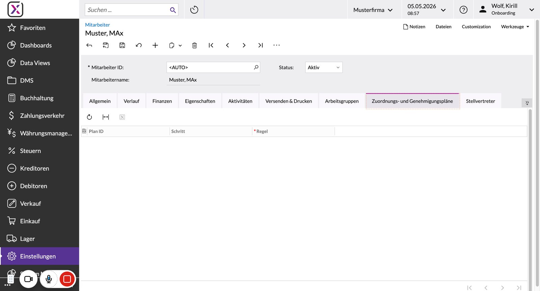Click into the Suchen search field

[x=127, y=10]
